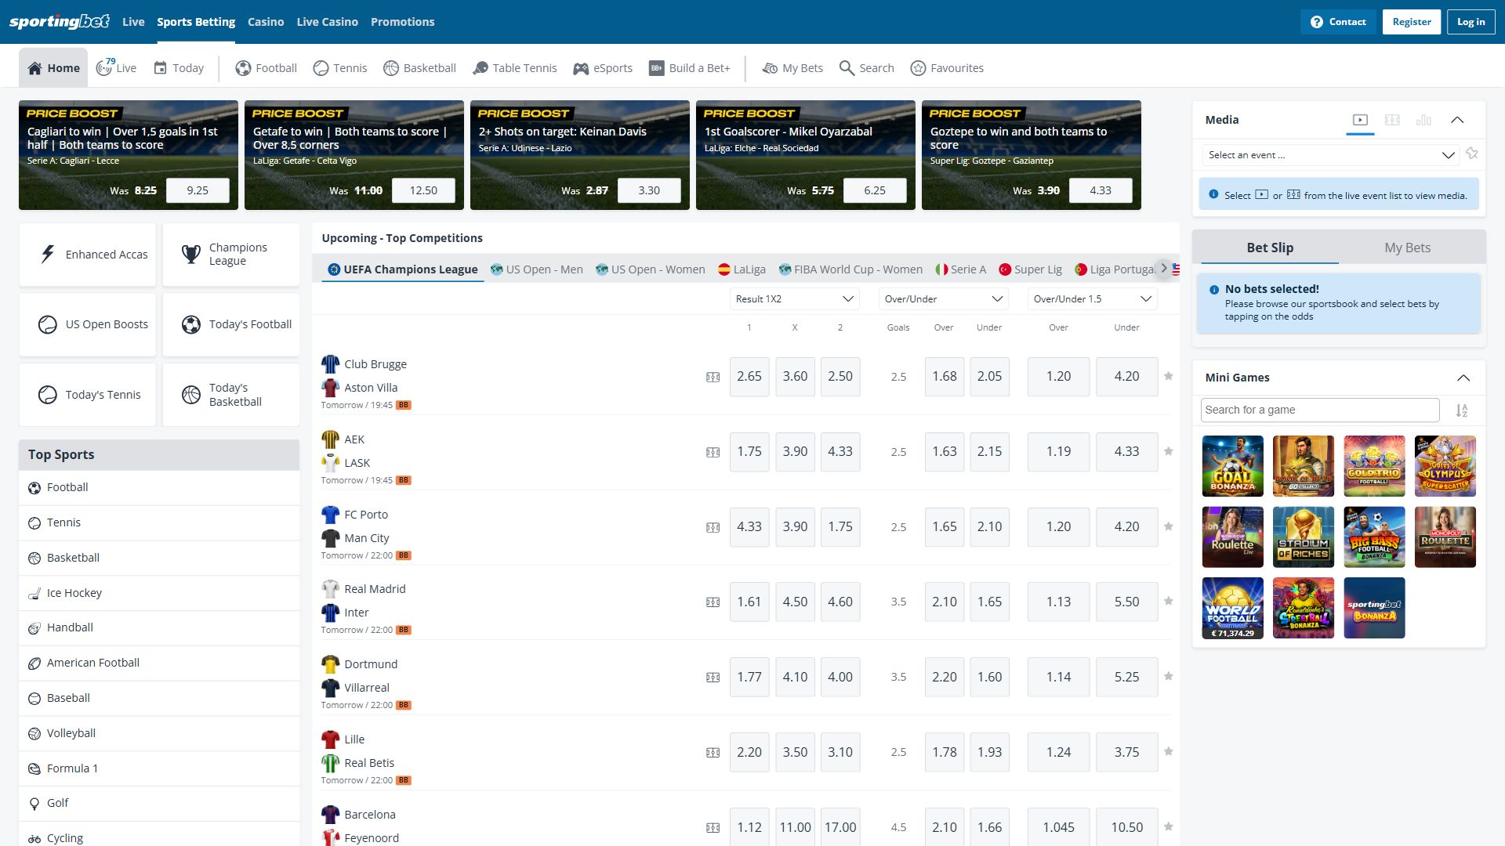The height and width of the screenshot is (846, 1505).
Task: Sort mini games alphabetically
Action: 1462,410
